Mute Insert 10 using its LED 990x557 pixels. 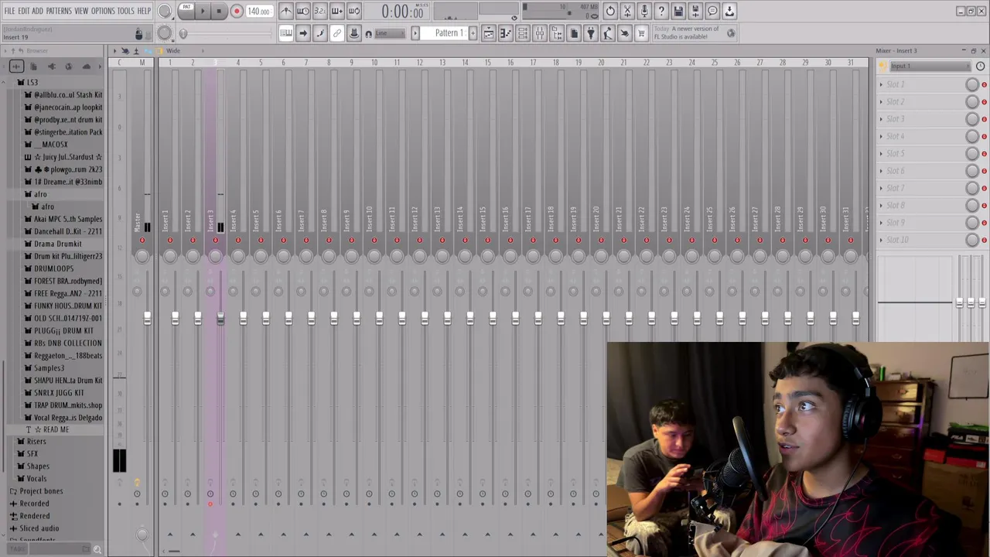pos(374,241)
